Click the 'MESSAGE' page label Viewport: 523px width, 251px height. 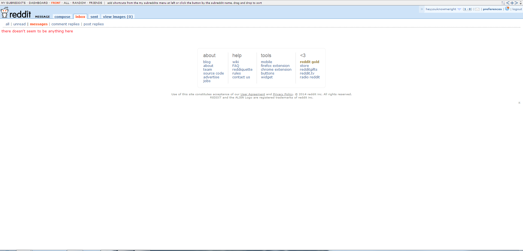pos(42,17)
